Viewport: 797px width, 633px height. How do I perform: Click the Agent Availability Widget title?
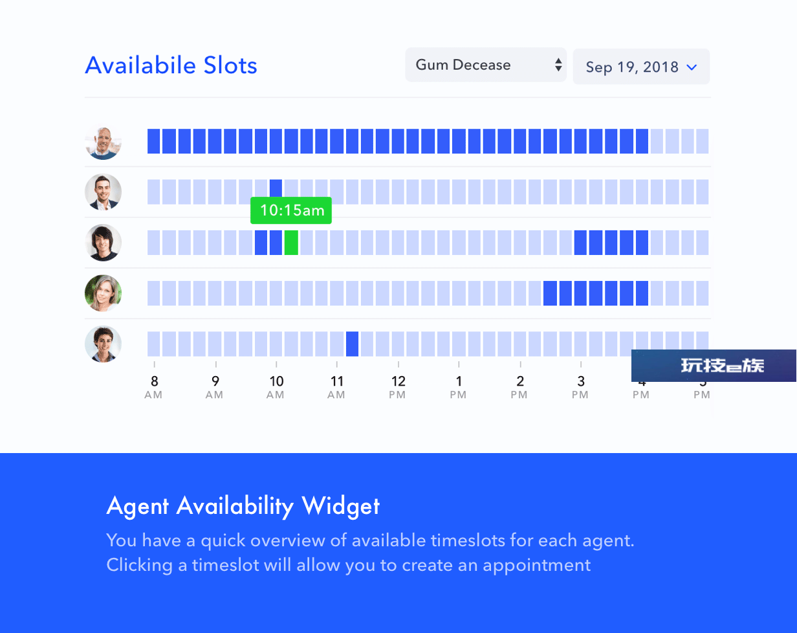[x=243, y=505]
